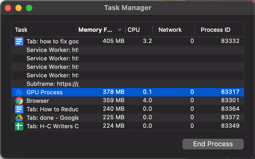Click the yellow minimize window button

19,8
